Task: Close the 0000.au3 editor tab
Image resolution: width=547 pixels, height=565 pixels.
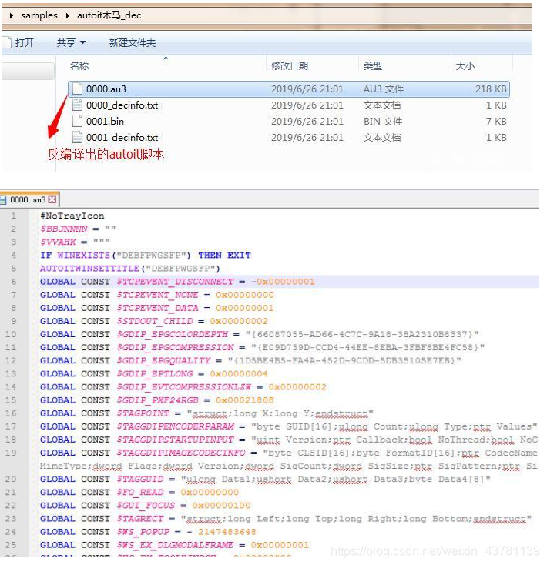Action: pyautogui.click(x=52, y=199)
